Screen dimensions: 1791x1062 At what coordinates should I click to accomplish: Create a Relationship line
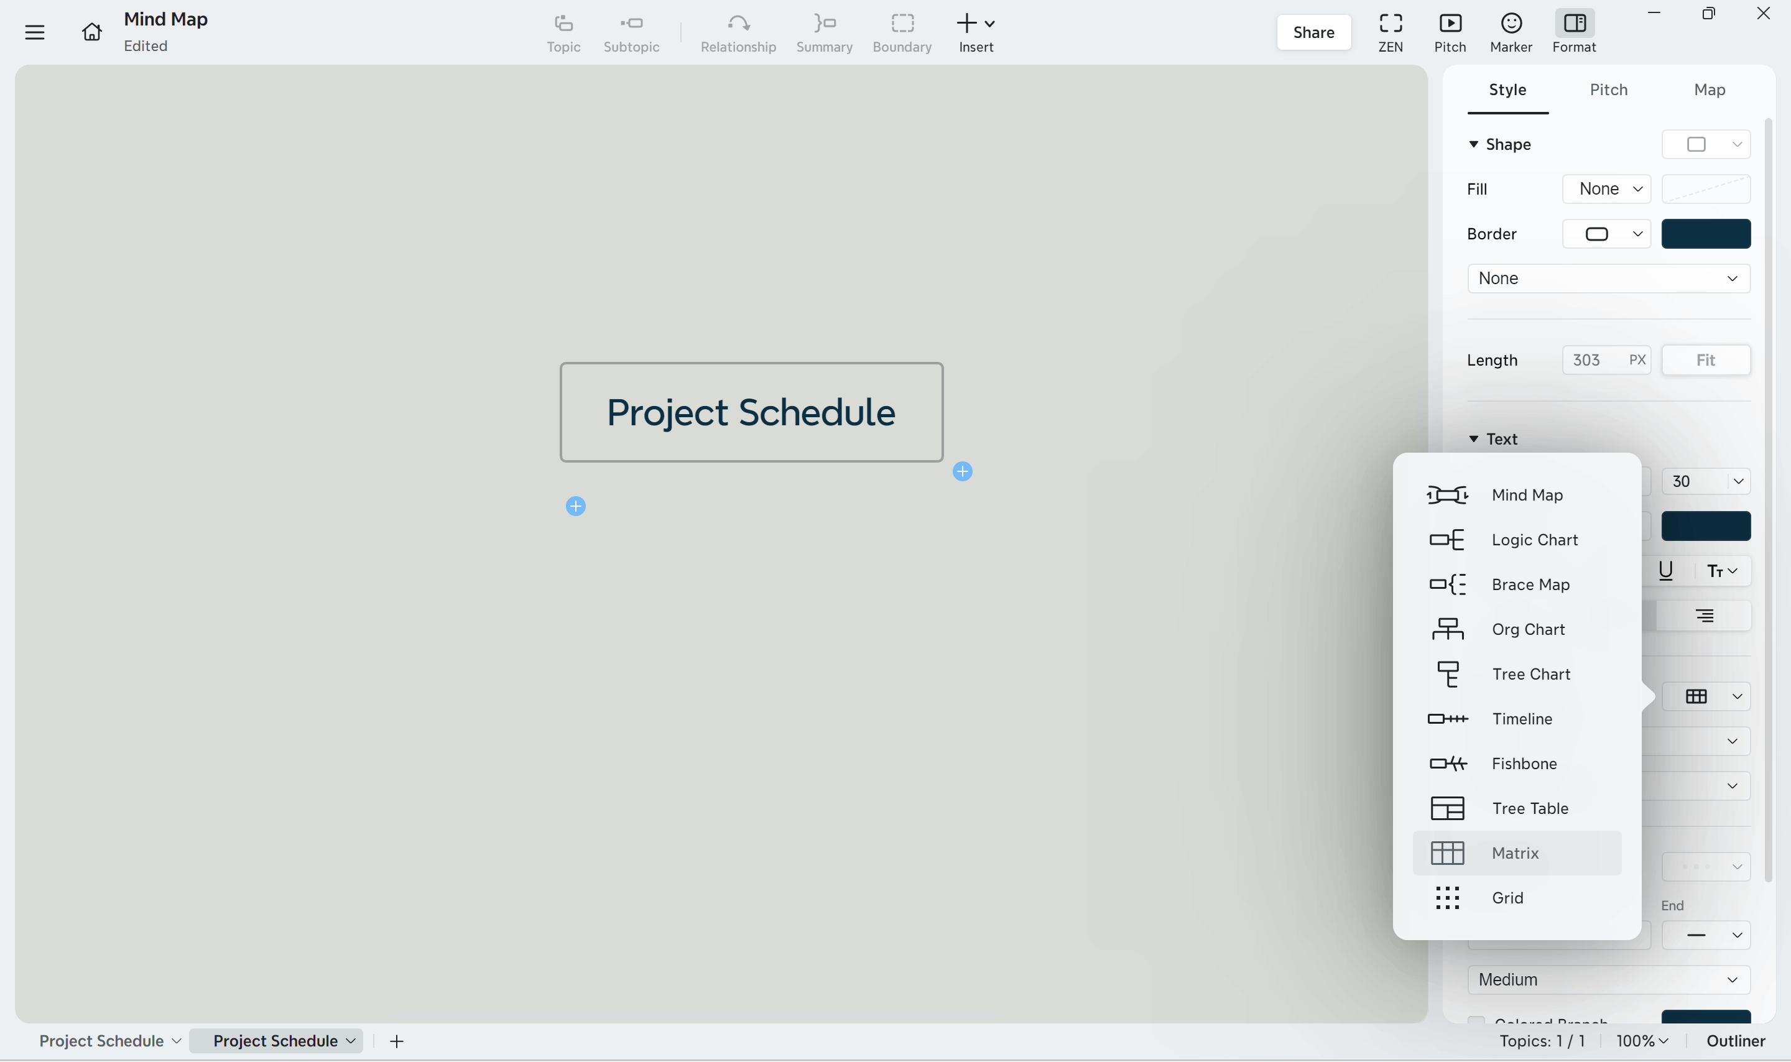point(738,32)
